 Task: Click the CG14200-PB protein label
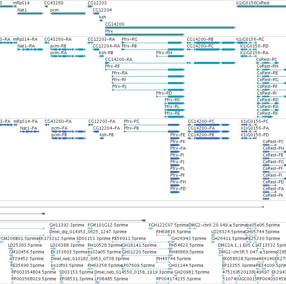click(201, 135)
